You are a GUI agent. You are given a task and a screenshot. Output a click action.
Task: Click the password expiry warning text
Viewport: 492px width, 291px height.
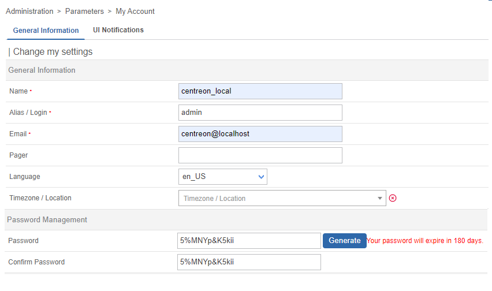[425, 241]
